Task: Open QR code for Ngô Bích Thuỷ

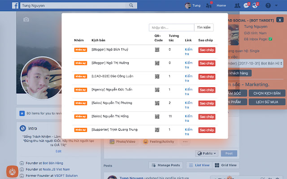Action: click(157, 50)
